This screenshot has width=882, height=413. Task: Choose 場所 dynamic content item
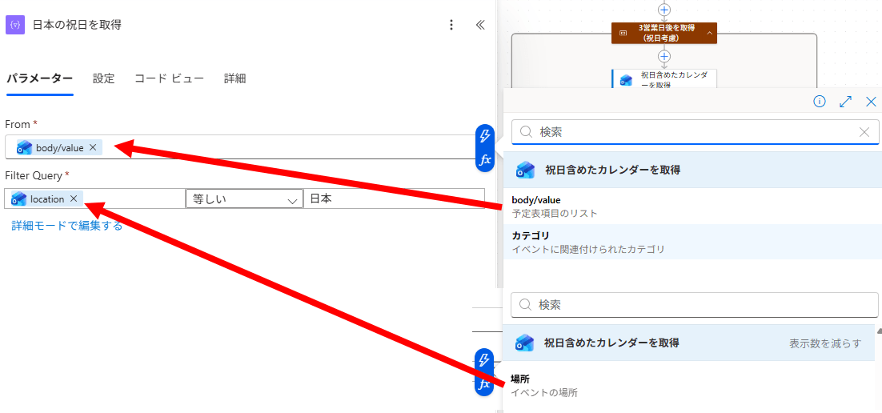pyautogui.click(x=520, y=379)
